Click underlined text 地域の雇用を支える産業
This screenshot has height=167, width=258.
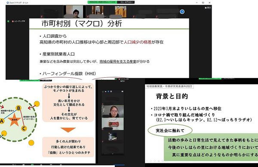coord(118,61)
